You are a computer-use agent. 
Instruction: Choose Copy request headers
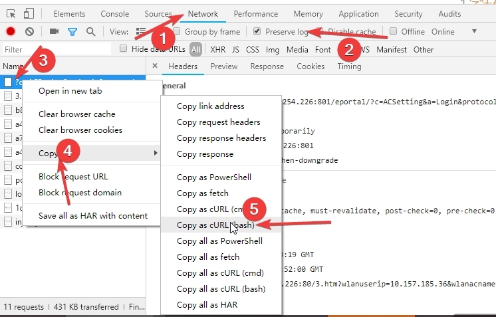(221, 122)
